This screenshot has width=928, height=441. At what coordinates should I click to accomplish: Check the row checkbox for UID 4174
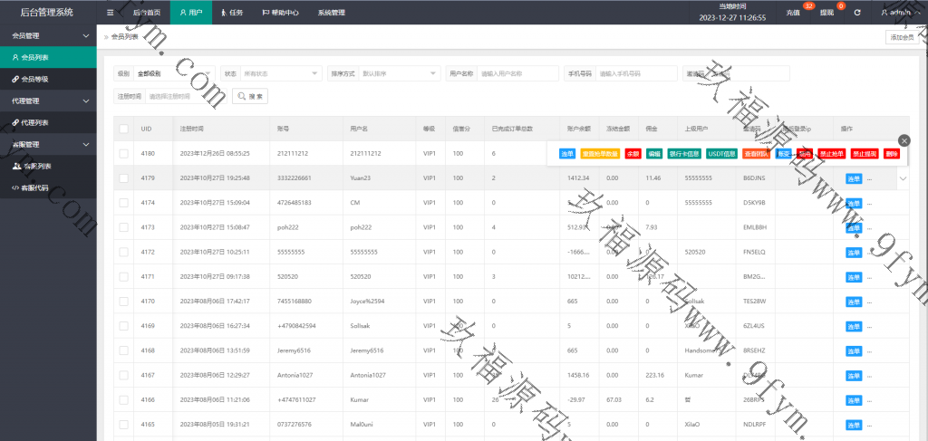[x=123, y=202]
